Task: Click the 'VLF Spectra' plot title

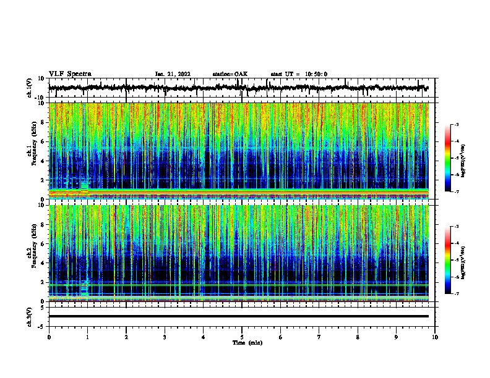Action: (70, 74)
